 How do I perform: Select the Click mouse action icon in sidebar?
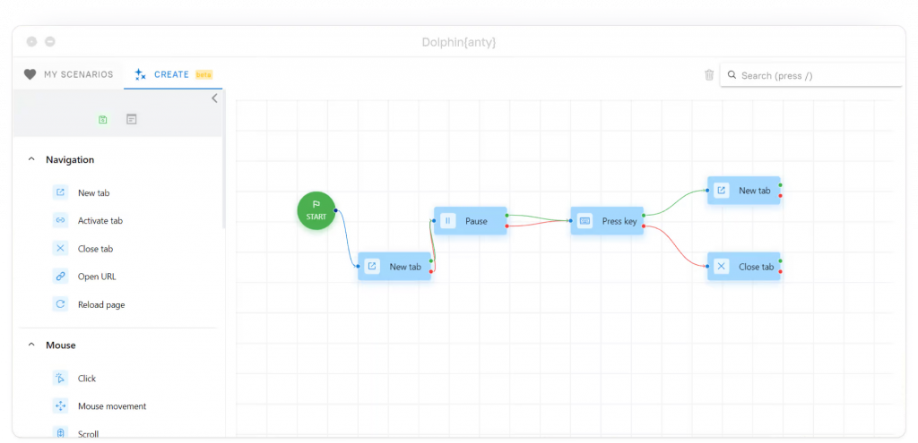click(x=60, y=379)
